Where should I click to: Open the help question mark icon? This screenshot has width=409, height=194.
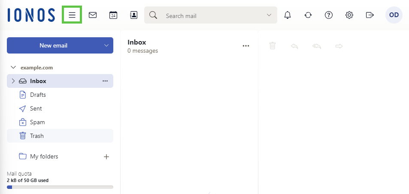329,15
